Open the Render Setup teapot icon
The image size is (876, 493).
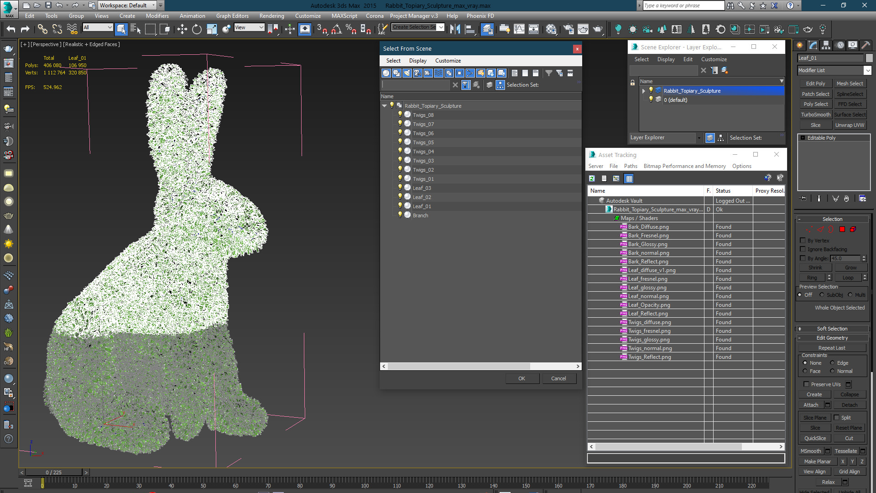tap(568, 29)
